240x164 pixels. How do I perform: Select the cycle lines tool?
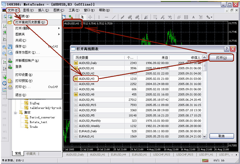pyautogui.click(x=186, y=17)
